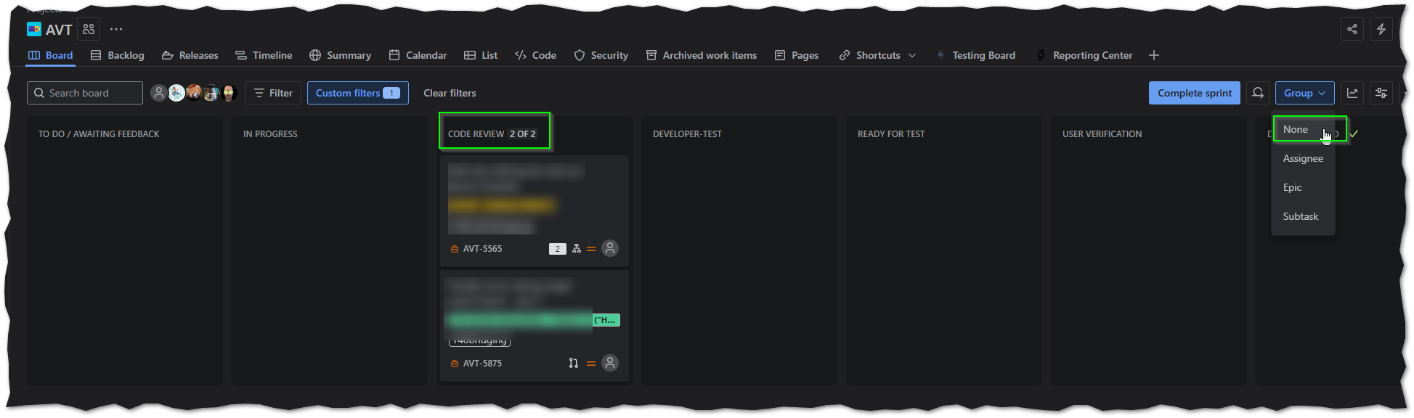Open the Releases tab
Screen dimensions: 1414x418
pos(190,55)
